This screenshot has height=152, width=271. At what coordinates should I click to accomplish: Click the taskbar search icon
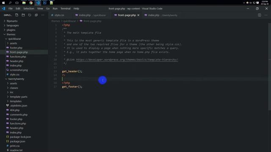10,3
